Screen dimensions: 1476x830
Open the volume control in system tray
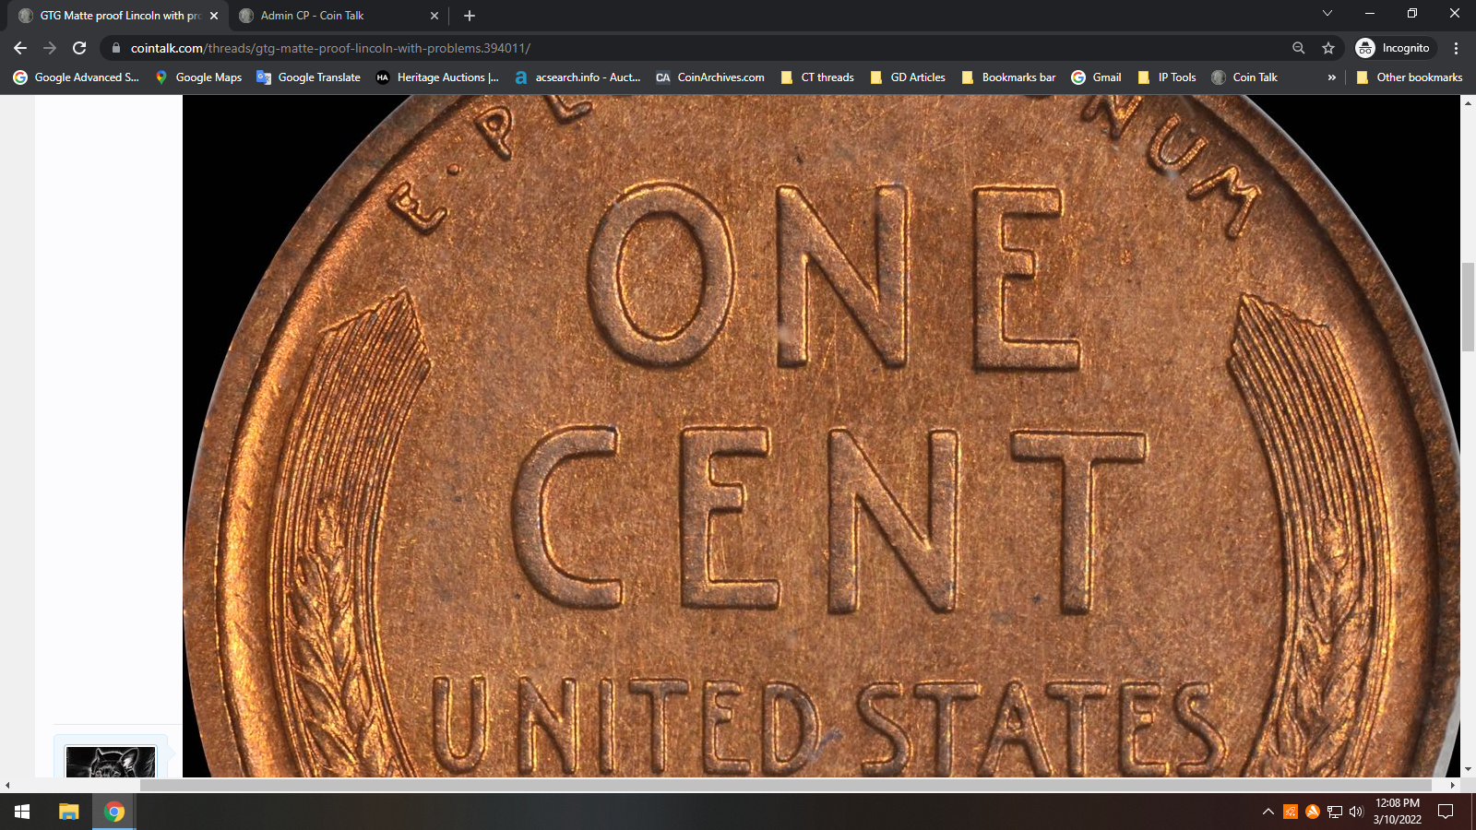click(x=1356, y=812)
